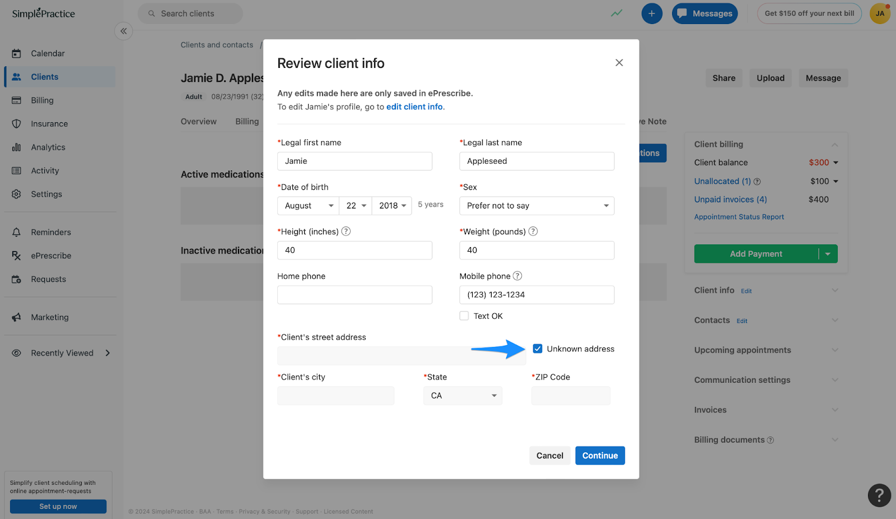Open the Marketing sidebar section

[50, 317]
